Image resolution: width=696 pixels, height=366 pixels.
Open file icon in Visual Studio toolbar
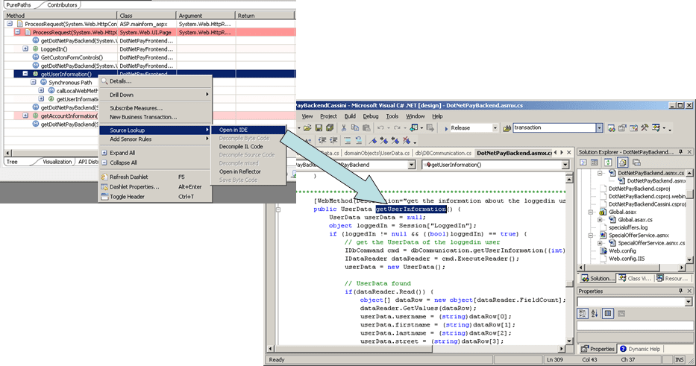307,127
